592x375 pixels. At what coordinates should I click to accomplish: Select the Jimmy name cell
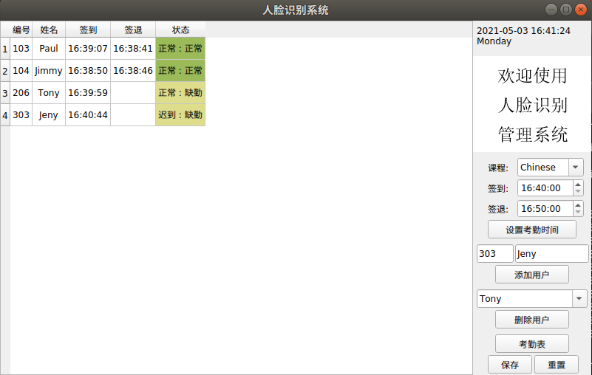49,71
